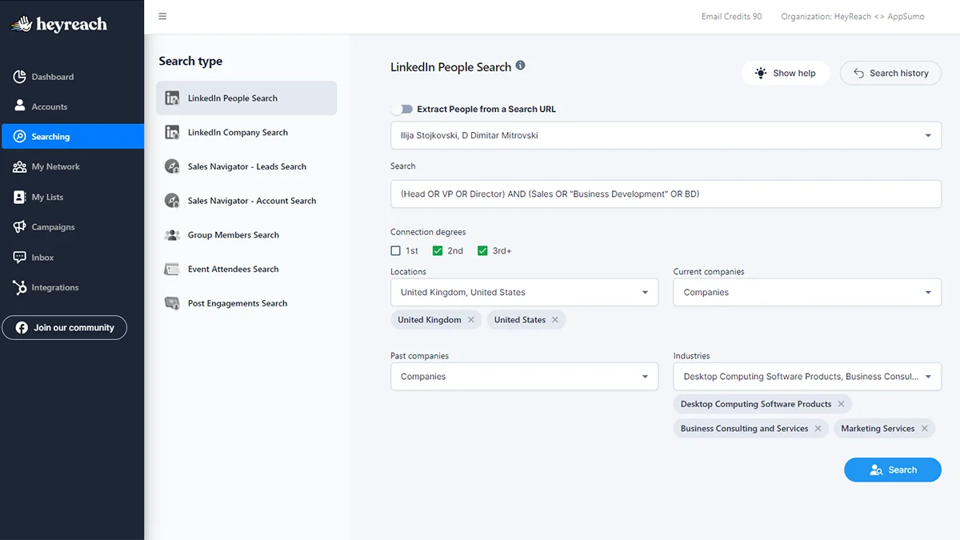Click the blue Search button
The width and height of the screenshot is (960, 540).
(x=893, y=470)
